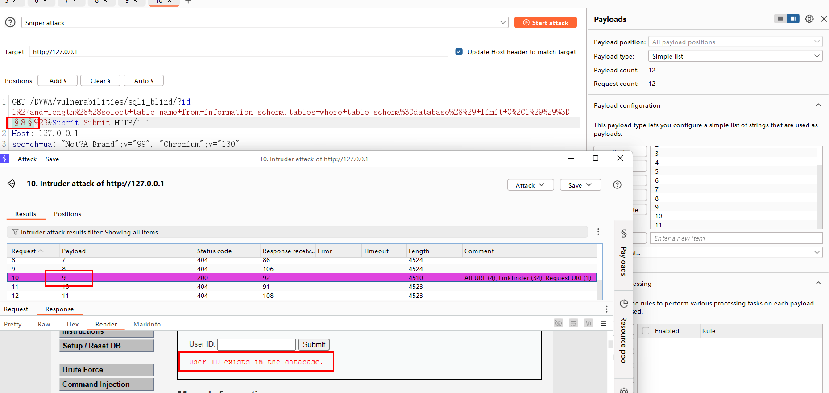
Task: Clear all payload position markers
Action: [x=100, y=80]
